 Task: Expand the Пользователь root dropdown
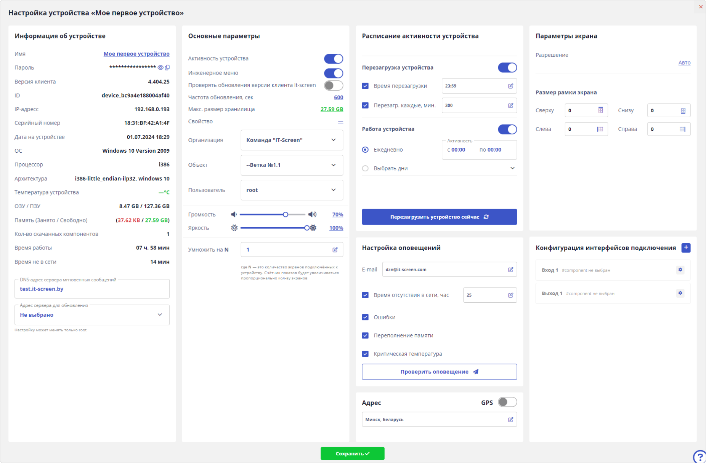tap(292, 190)
